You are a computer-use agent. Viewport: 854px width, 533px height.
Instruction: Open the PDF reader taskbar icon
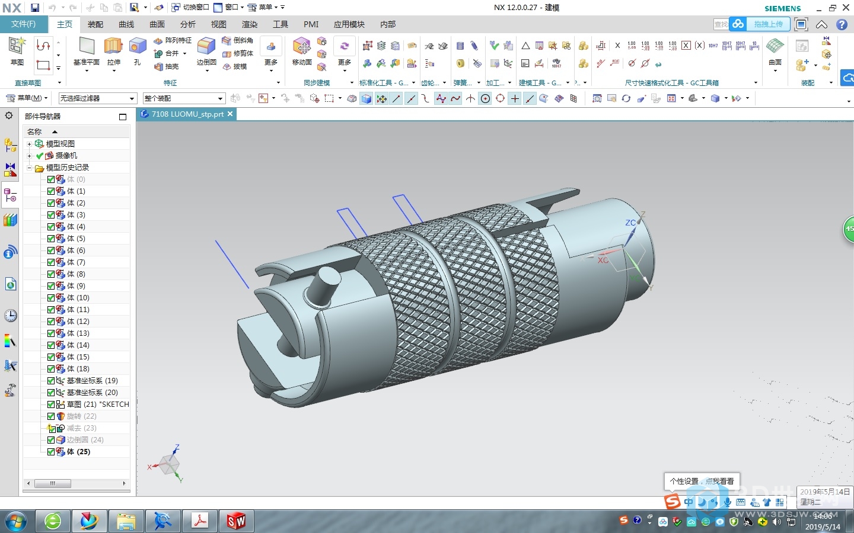point(200,521)
